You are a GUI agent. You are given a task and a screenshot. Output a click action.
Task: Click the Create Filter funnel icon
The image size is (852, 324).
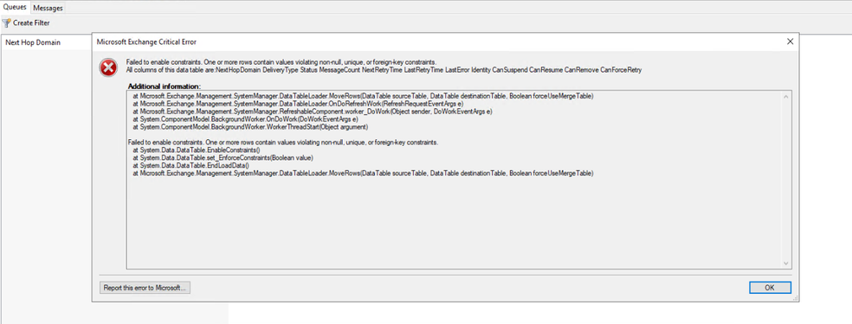(x=7, y=23)
